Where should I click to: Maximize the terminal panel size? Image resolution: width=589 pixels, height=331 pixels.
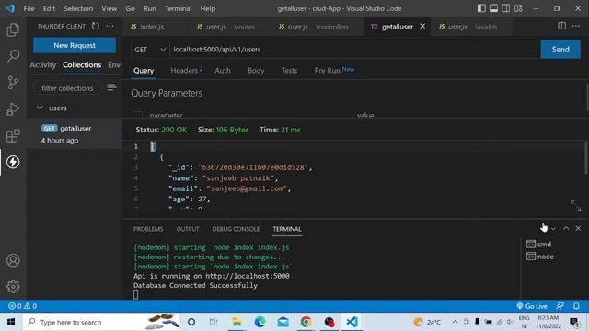(566, 228)
